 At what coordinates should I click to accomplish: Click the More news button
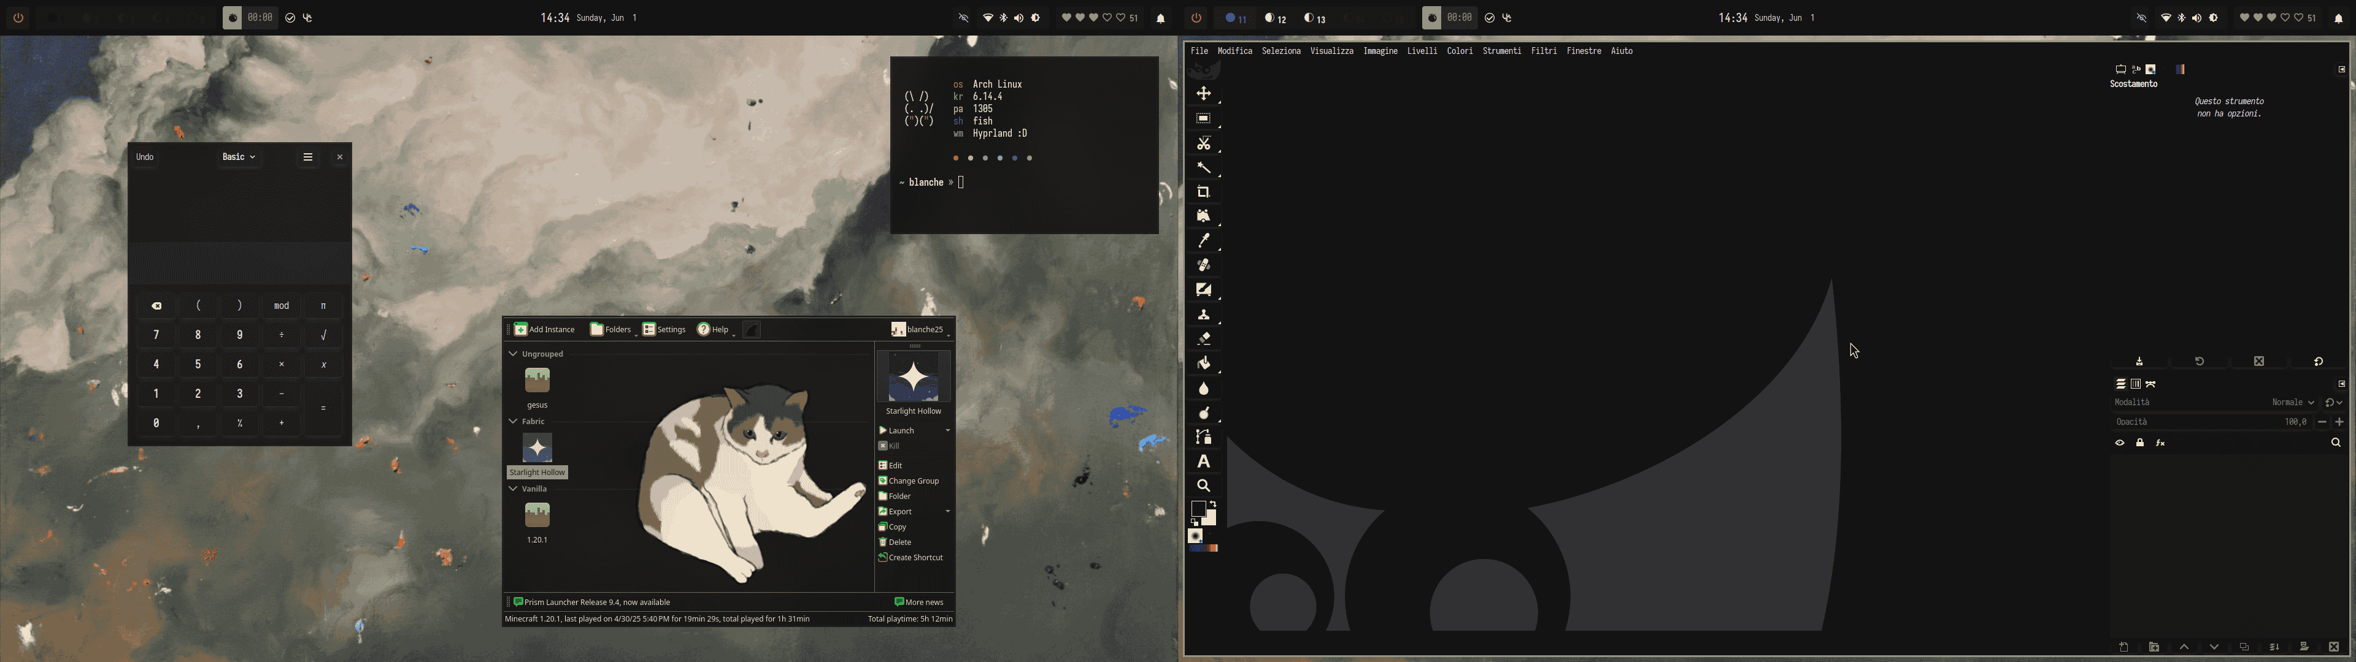[x=919, y=603]
